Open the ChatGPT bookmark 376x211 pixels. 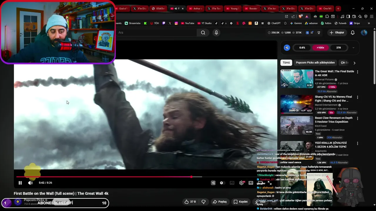(274, 23)
